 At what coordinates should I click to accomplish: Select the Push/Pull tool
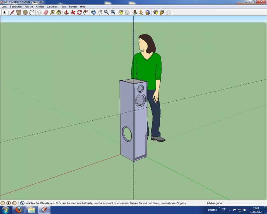[x=66, y=12]
